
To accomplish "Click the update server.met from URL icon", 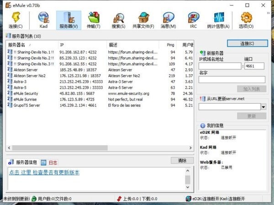I will 203,99.
